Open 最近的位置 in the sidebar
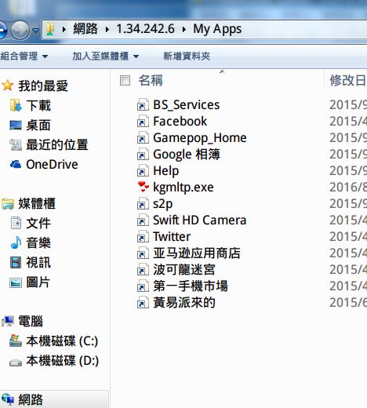Image resolution: width=367 pixels, height=408 pixels. 57,144
